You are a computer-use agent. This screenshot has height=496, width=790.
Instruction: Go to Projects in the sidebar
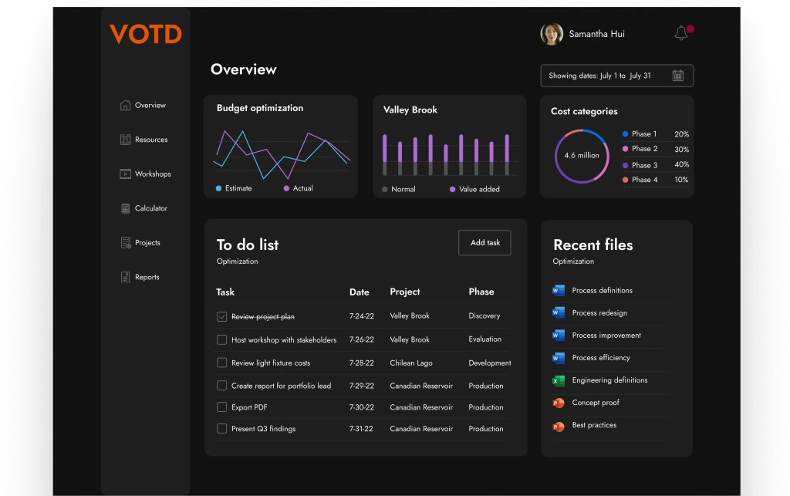click(x=147, y=243)
